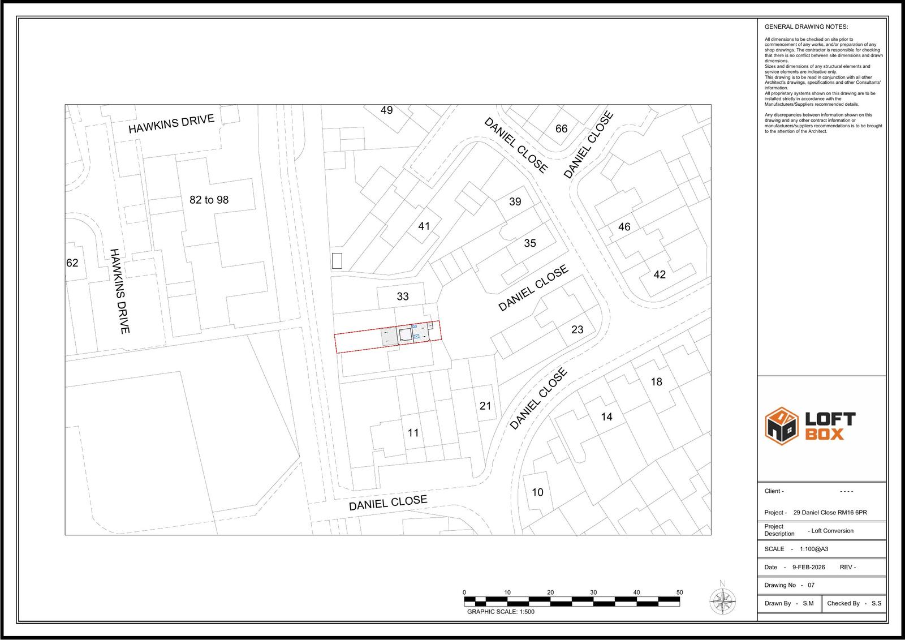Click house number 46 on the map
Viewport: 905px width, 640px height.
pos(624,227)
